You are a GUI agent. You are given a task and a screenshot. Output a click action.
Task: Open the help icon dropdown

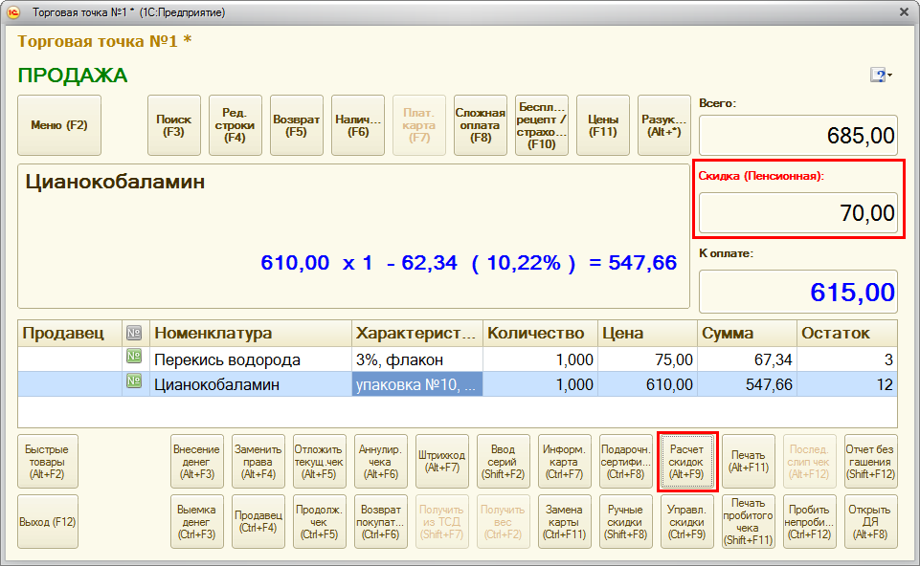(881, 76)
